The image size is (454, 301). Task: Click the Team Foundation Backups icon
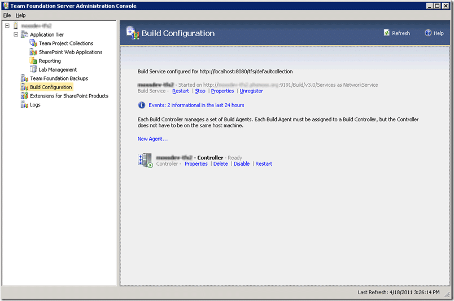click(x=25, y=78)
